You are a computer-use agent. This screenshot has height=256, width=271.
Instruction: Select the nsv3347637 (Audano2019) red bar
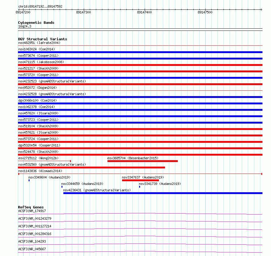coord(140,180)
